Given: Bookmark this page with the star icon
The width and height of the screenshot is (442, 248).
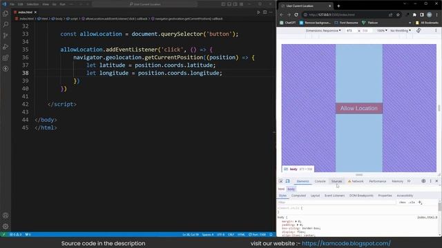Looking at the screenshot, I should click(398, 14).
